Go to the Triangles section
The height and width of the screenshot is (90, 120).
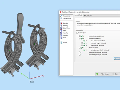pos(65,33)
